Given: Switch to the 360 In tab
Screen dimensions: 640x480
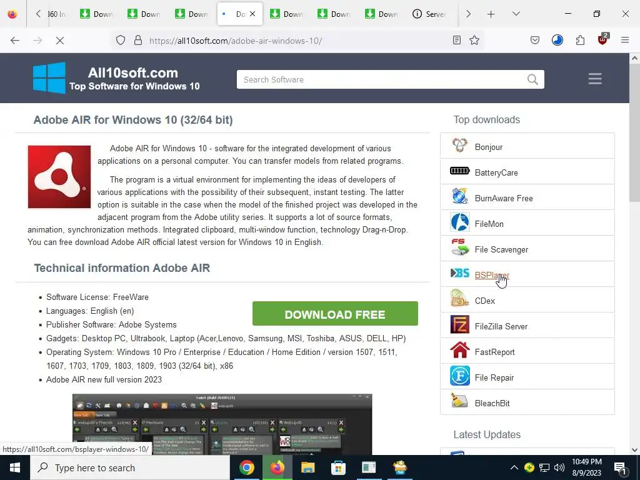Looking at the screenshot, I should point(57,14).
